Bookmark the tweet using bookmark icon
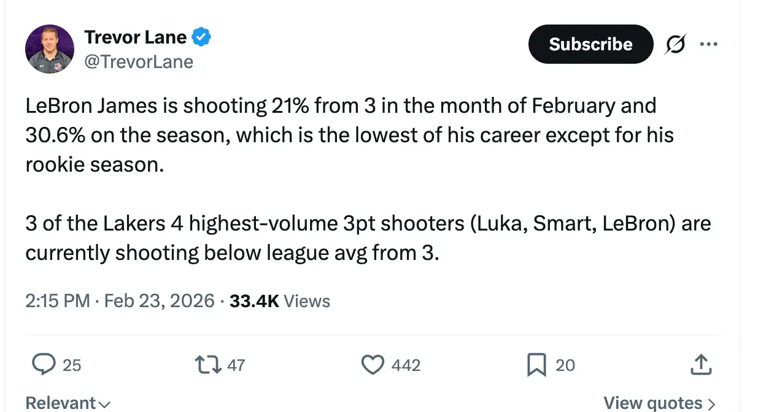766x412 pixels. click(x=536, y=365)
